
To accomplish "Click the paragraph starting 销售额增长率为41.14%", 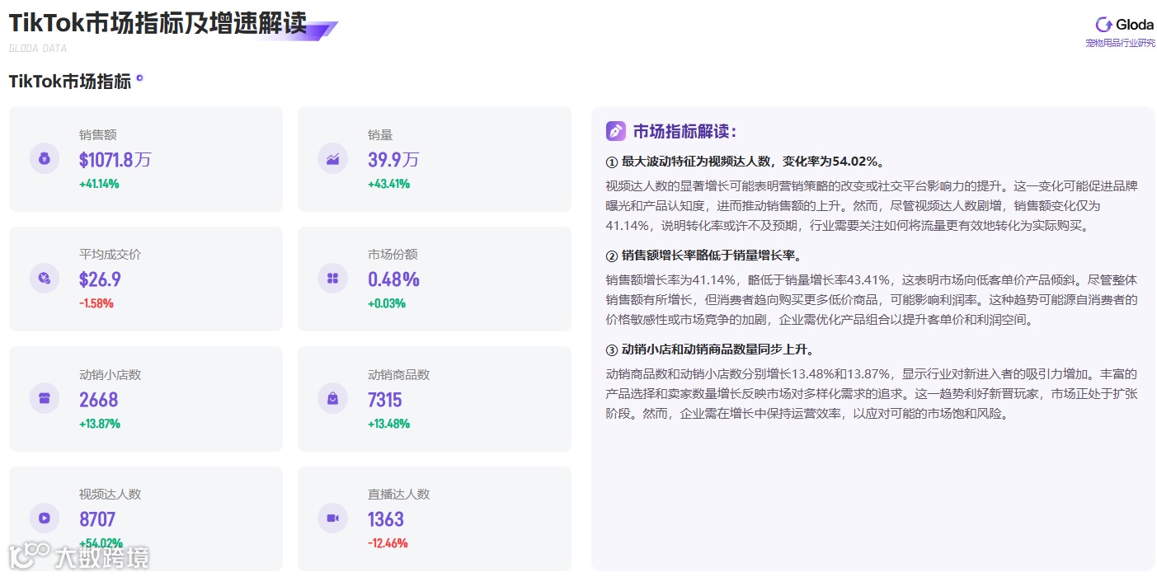I will 872,300.
